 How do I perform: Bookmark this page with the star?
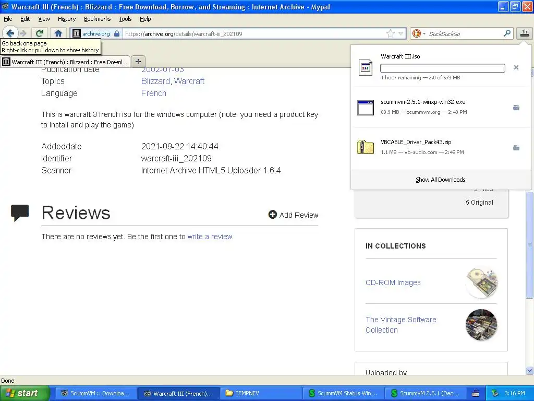tap(390, 33)
